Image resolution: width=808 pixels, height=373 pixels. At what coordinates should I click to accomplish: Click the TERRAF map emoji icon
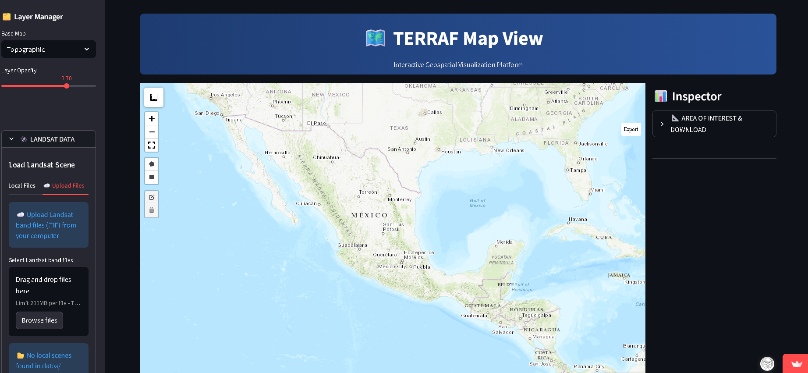376,38
